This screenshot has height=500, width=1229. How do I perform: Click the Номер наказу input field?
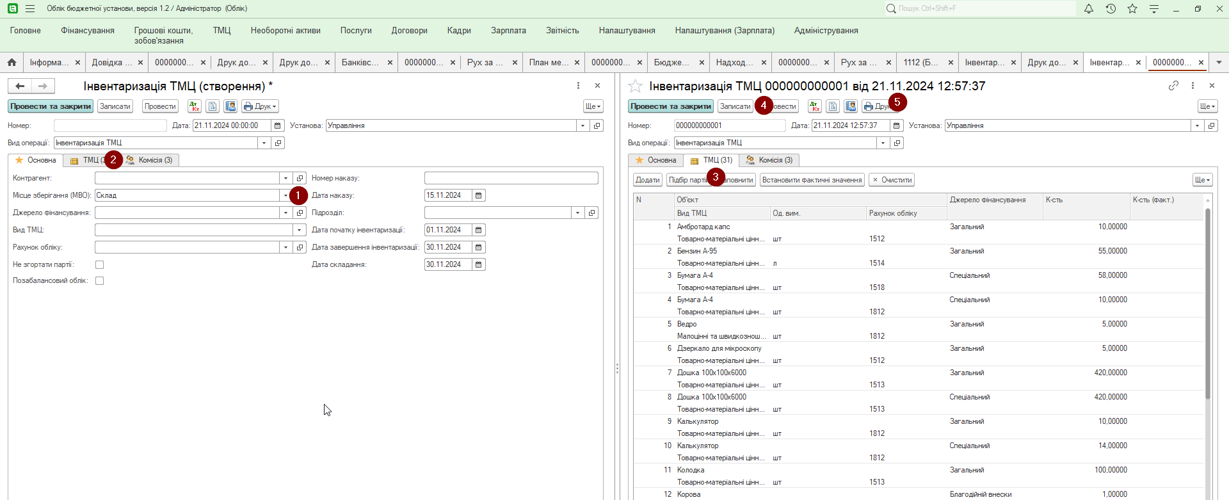[x=511, y=178]
